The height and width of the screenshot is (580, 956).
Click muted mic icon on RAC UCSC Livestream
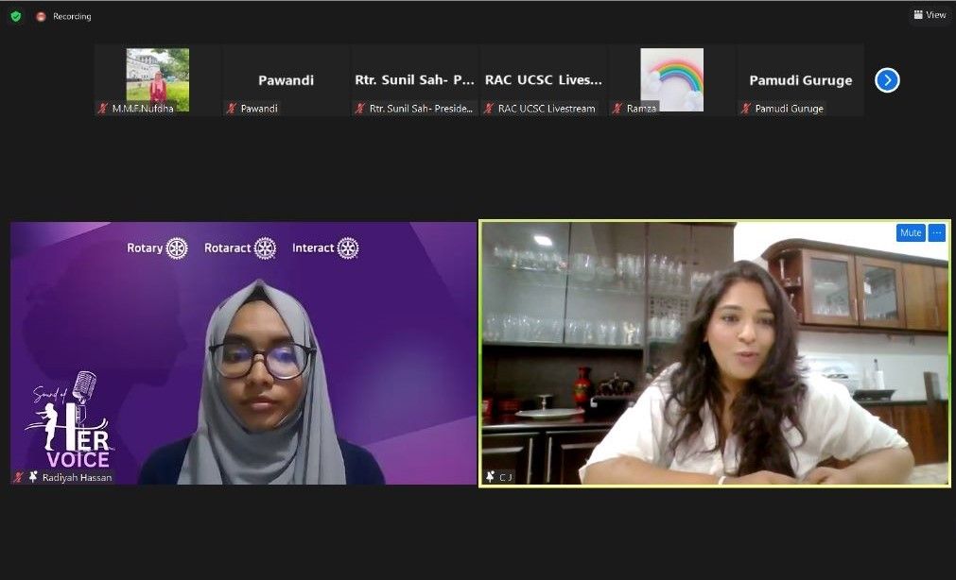(x=489, y=109)
